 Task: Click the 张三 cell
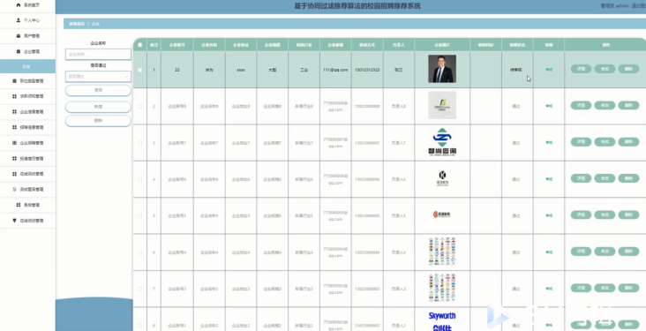point(399,70)
